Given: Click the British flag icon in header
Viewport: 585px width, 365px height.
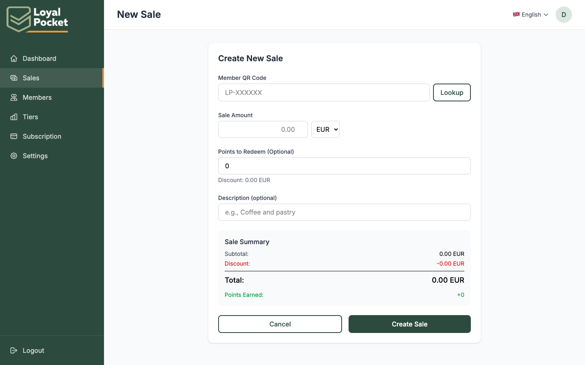Looking at the screenshot, I should point(516,14).
